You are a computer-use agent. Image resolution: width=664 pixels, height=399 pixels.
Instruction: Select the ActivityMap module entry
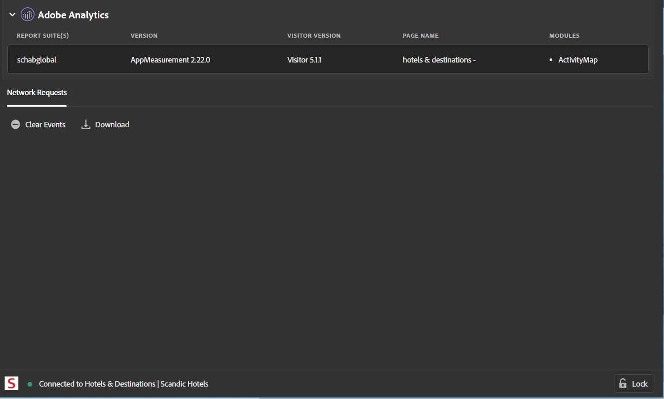pos(578,60)
